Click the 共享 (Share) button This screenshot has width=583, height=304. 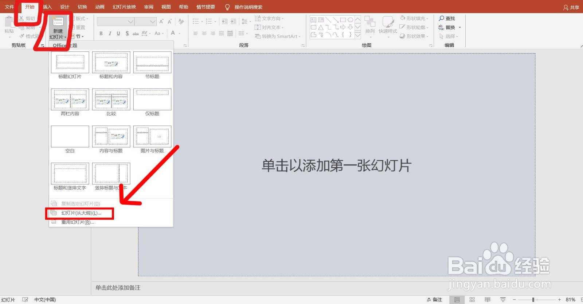(x=571, y=7)
